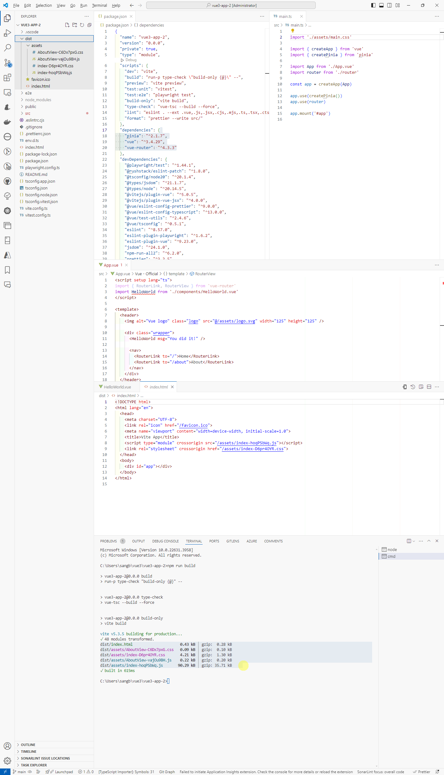The height and width of the screenshot is (775, 444).
Task: Open the Selection menu
Action: pos(43,5)
